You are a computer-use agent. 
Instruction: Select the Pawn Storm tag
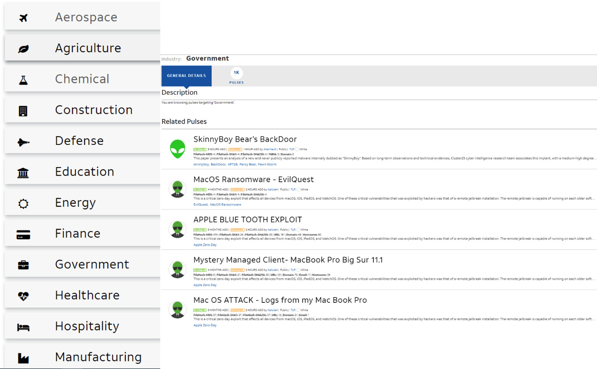coord(267,164)
